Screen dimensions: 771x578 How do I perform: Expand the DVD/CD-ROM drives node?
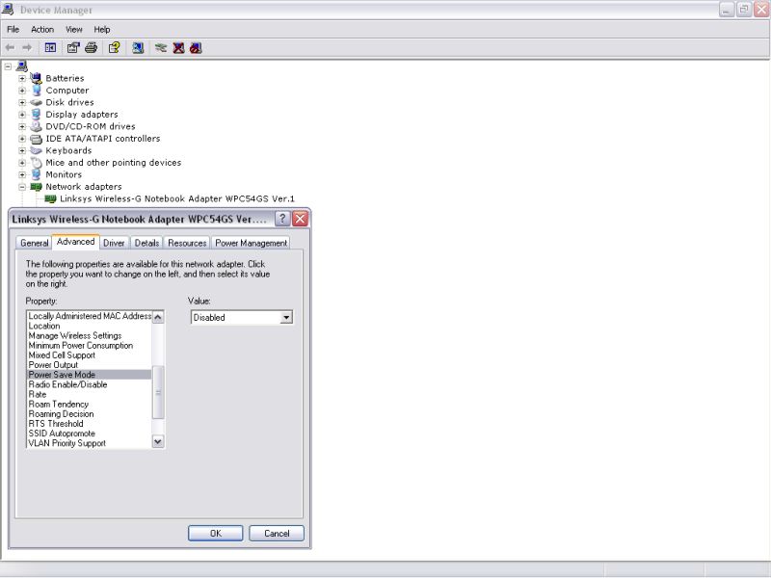click(x=22, y=126)
